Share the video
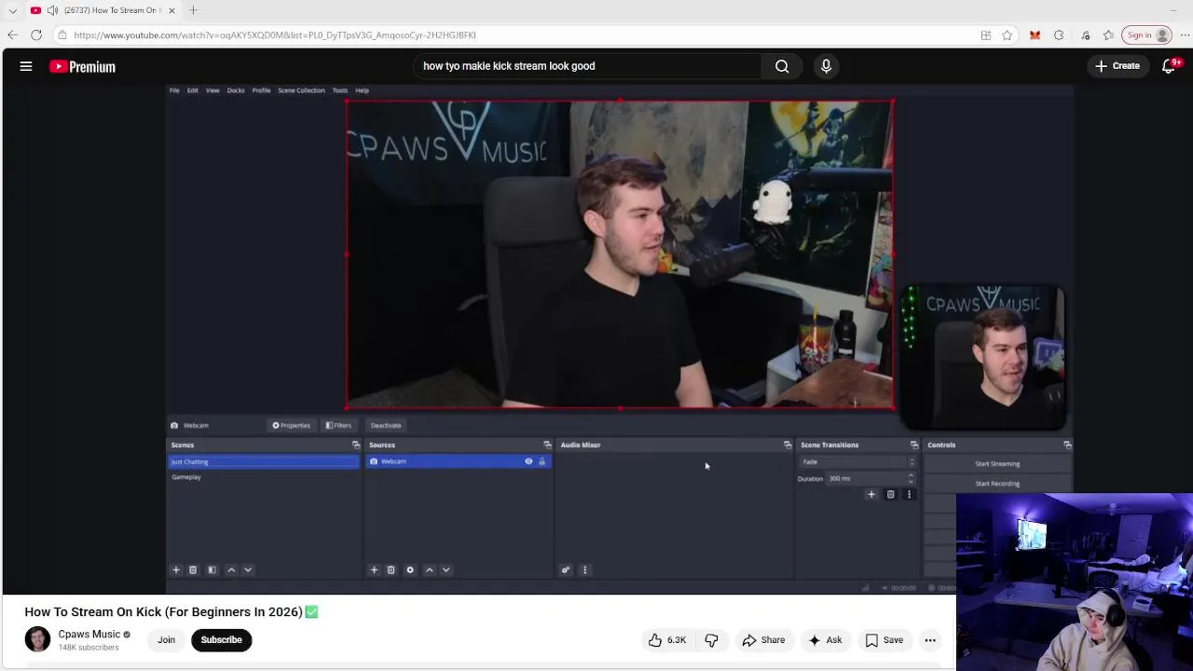This screenshot has width=1193, height=671. tap(763, 640)
